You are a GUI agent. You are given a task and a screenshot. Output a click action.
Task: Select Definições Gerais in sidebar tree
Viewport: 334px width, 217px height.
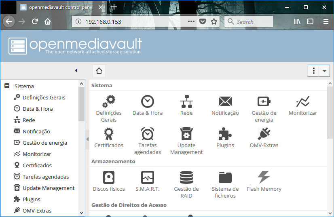(x=44, y=97)
